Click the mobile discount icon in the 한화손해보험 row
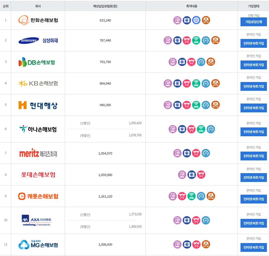The height and width of the screenshot is (256, 269). tap(177, 20)
